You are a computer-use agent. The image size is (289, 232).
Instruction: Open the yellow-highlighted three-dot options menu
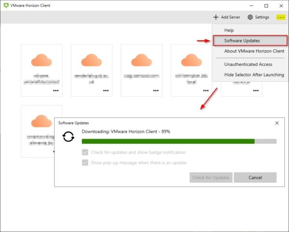coord(281,17)
